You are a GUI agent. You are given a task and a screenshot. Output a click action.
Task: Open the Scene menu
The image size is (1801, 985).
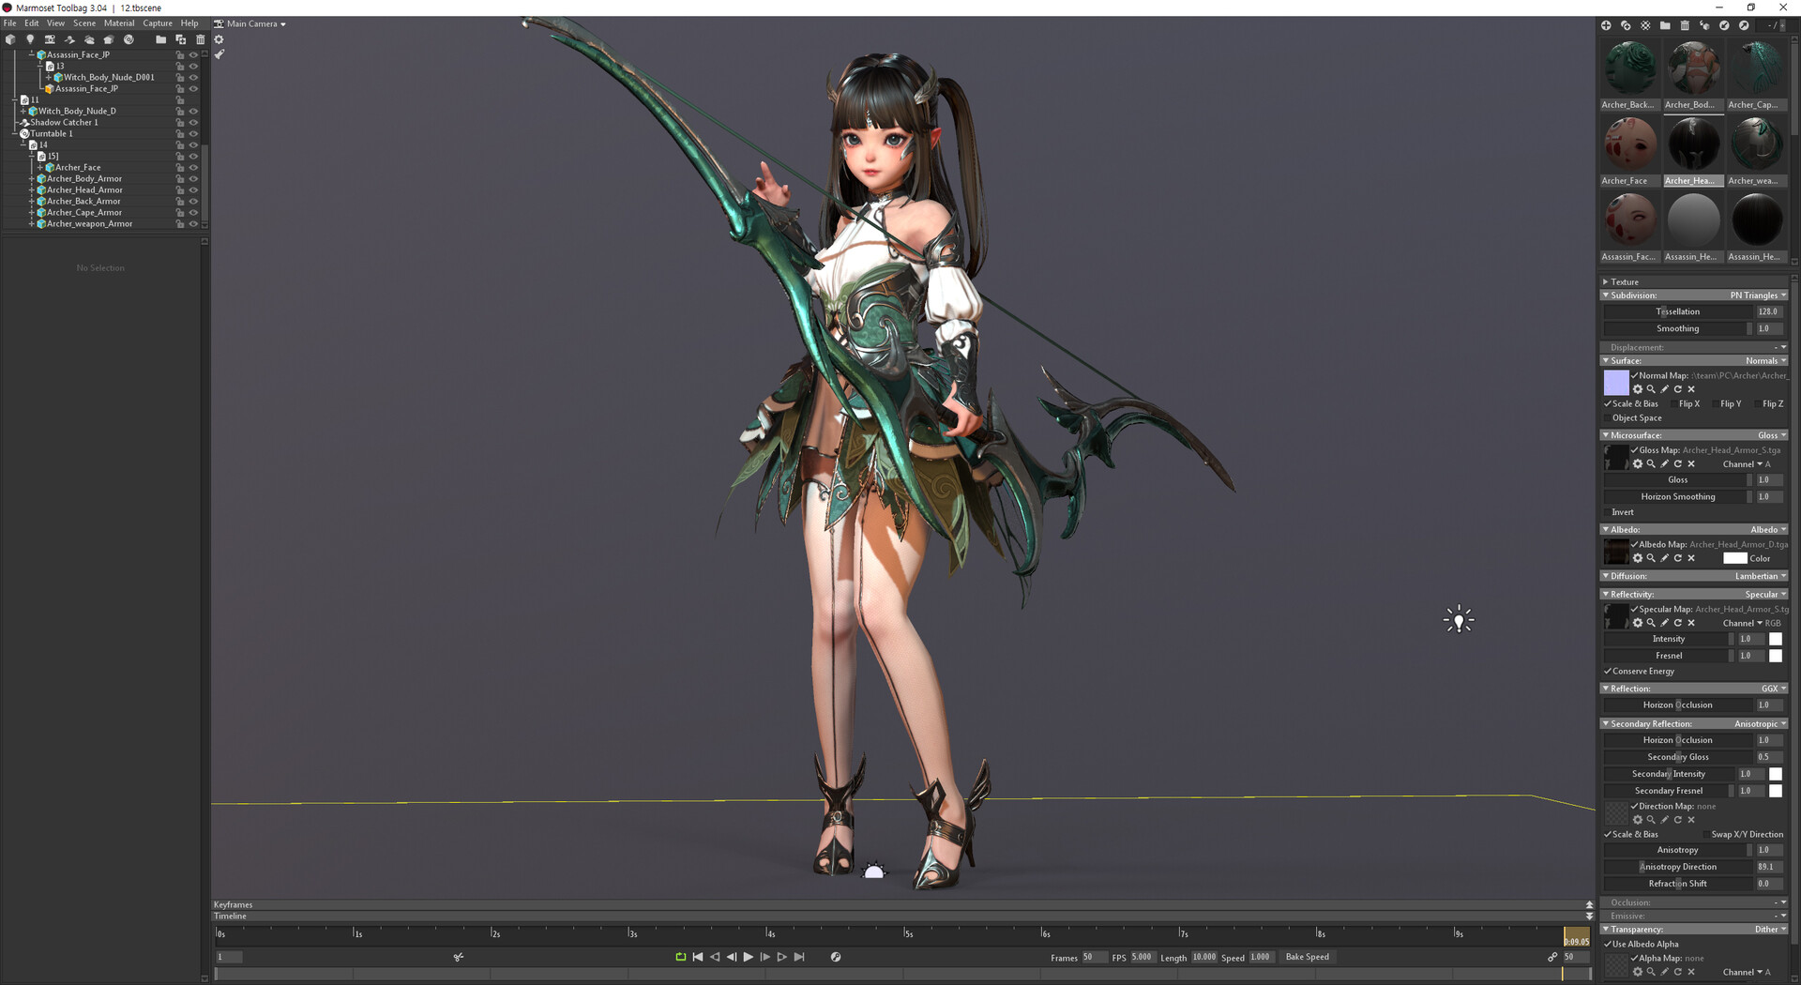pos(84,23)
